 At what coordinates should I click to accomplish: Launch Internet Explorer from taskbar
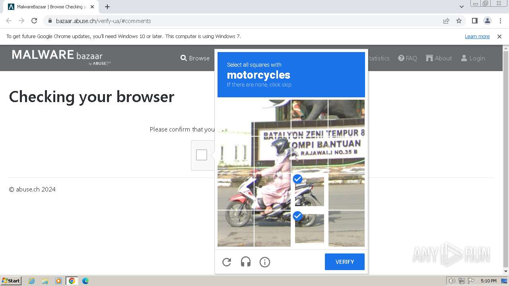pyautogui.click(x=32, y=281)
